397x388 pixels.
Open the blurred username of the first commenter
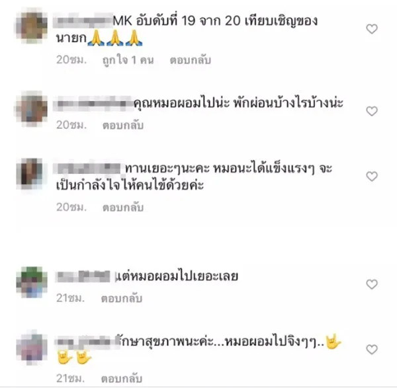point(83,20)
